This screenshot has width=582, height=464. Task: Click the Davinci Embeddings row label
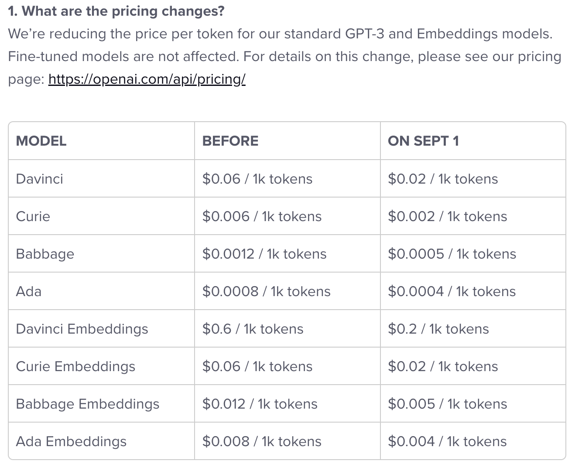click(82, 329)
